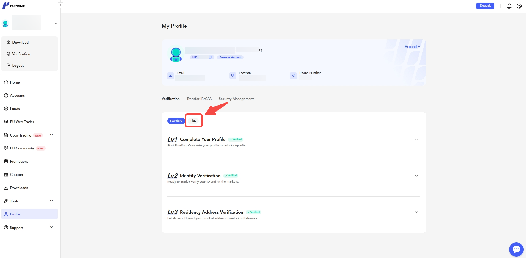The width and height of the screenshot is (526, 258).
Task: Click the Promotions gift icon
Action: (x=6, y=161)
